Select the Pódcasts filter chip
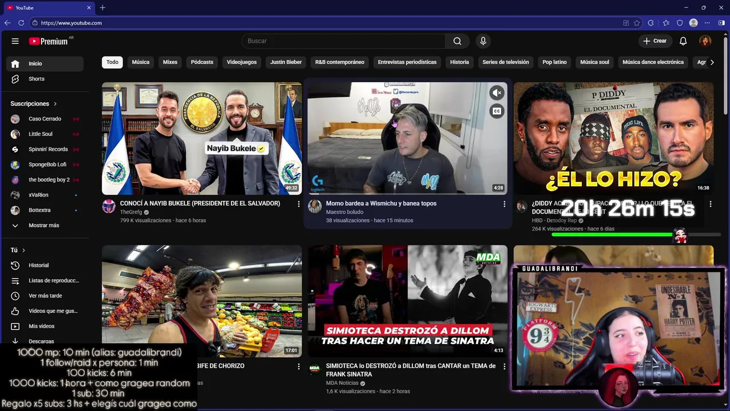Viewport: 730px width, 411px height. coord(202,62)
